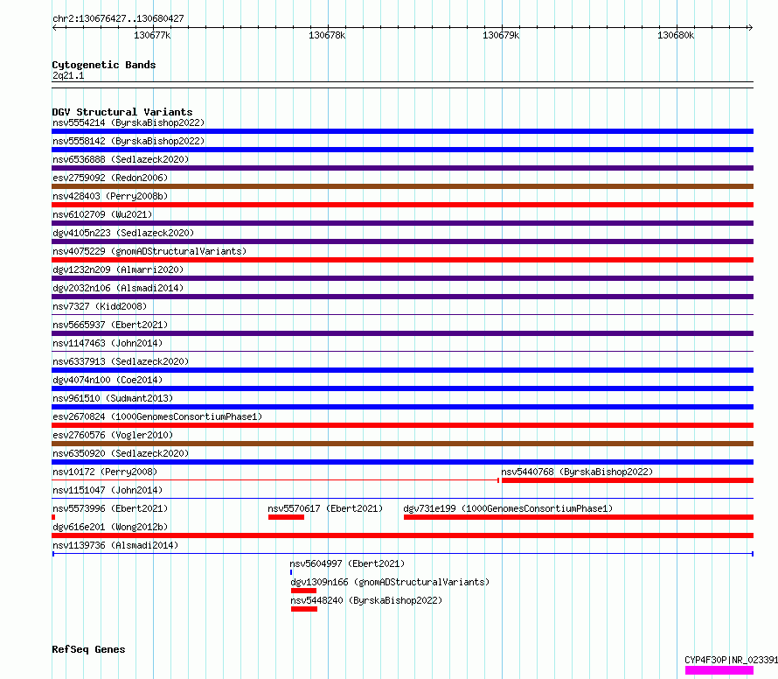The height and width of the screenshot is (679, 778).
Task: Open nsv5448240 (ByrskaBishop2022) label
Action: tap(366, 600)
